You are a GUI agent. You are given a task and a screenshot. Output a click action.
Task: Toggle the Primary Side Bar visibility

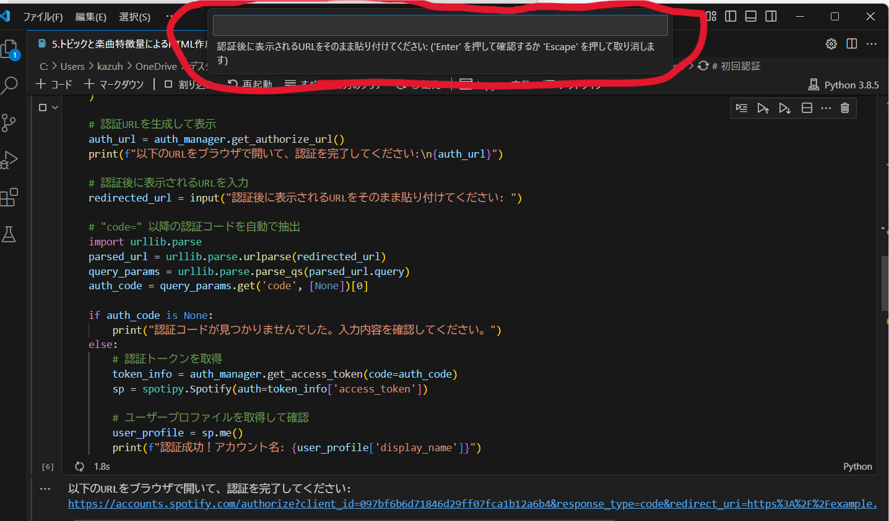(731, 16)
